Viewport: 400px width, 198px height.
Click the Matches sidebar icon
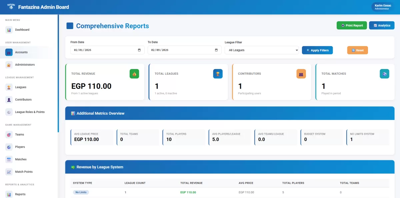click(8, 159)
